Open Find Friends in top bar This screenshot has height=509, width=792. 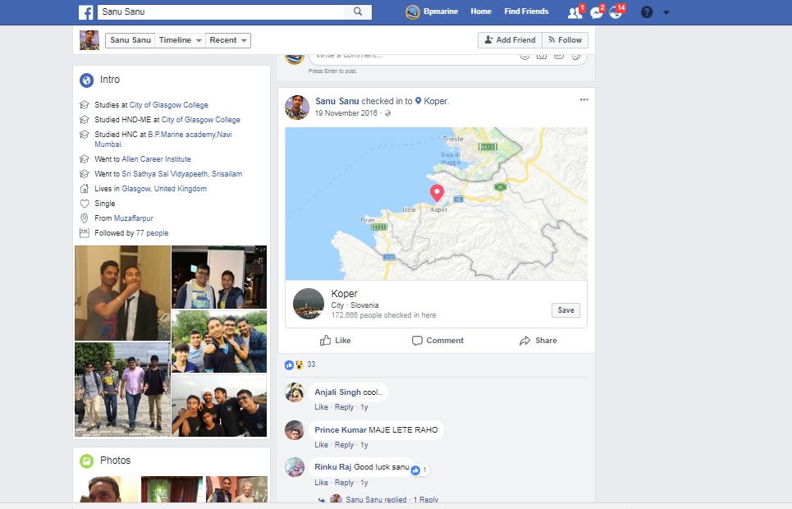click(526, 11)
